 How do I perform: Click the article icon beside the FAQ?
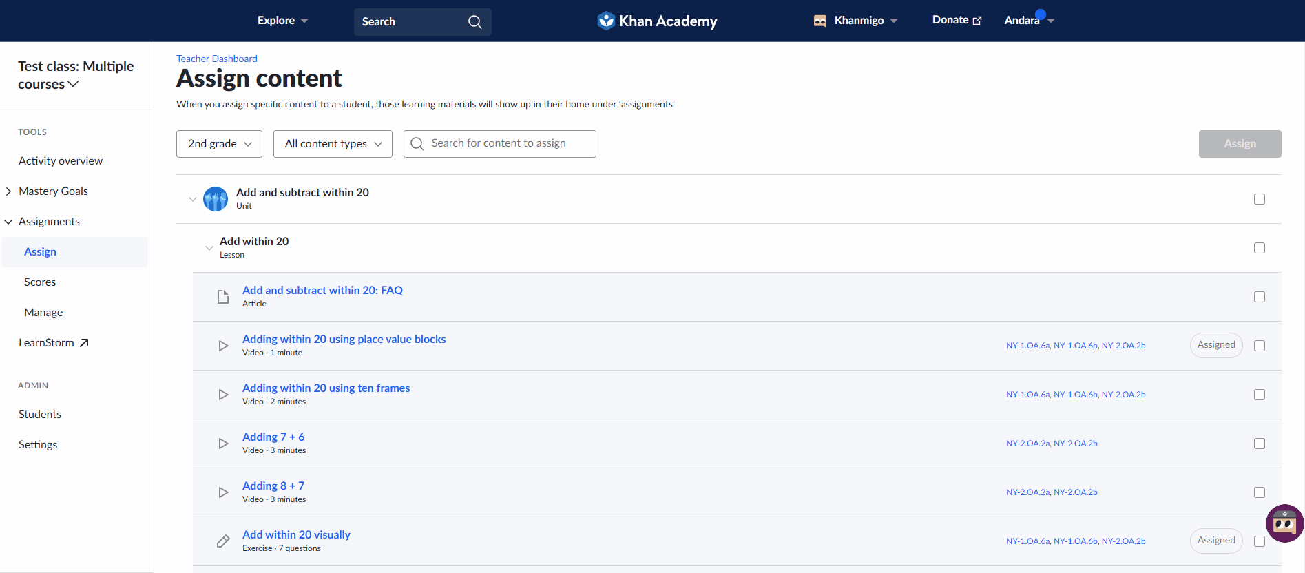pyautogui.click(x=223, y=297)
